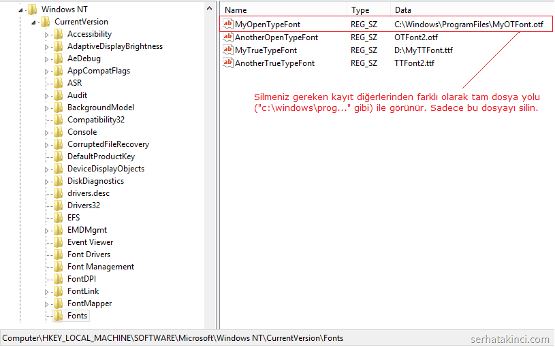
Task: Select the DeviceDisplayObjects key label
Action: click(106, 168)
